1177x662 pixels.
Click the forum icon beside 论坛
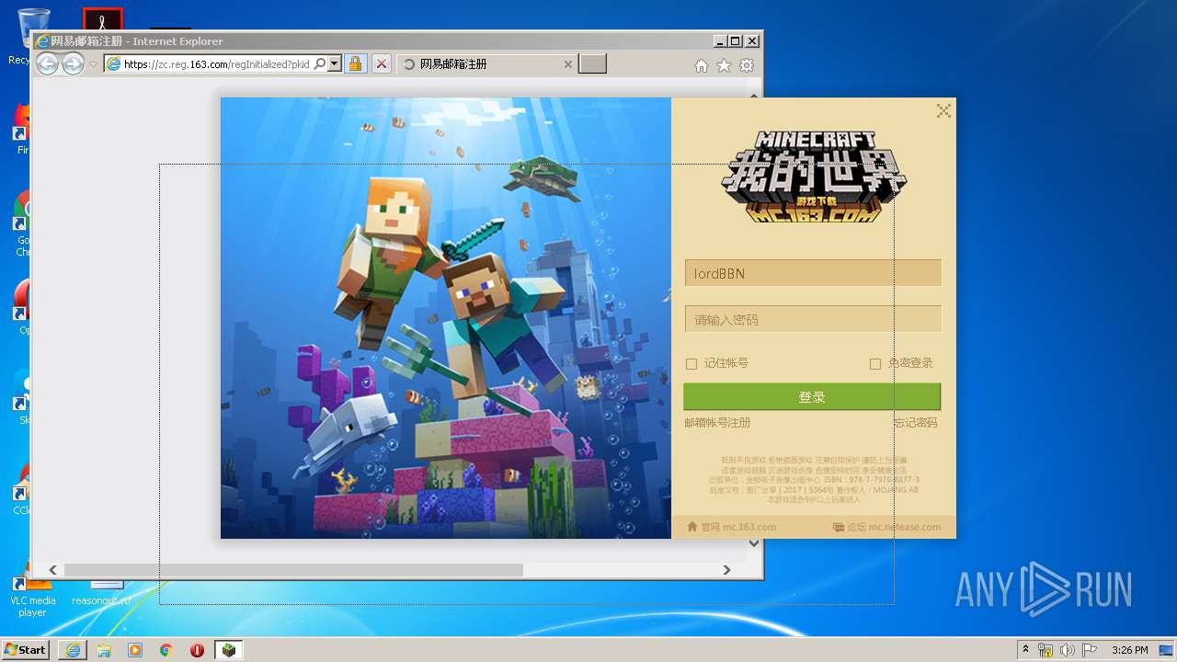(x=839, y=527)
